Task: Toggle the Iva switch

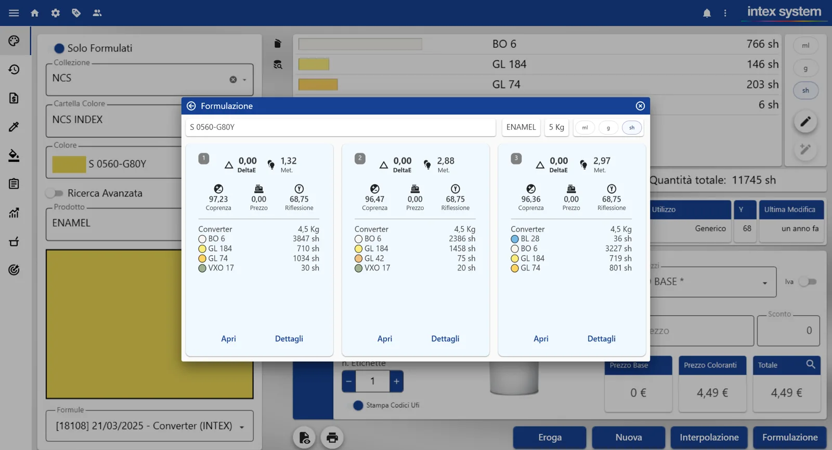Action: coord(808,282)
